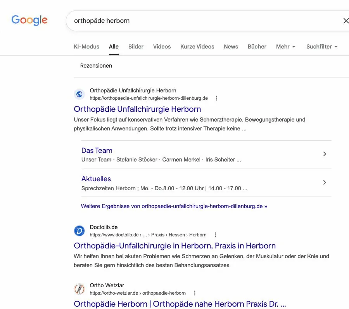Click the Rezensionen chip
This screenshot has width=349, height=309.
96,66
